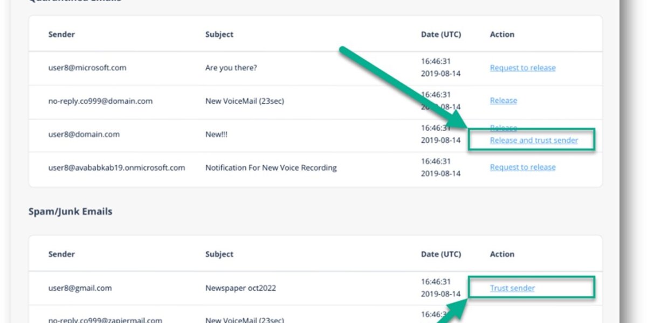Select the New!!! subject from user8@domain.com
The image size is (647, 323).
216,134
